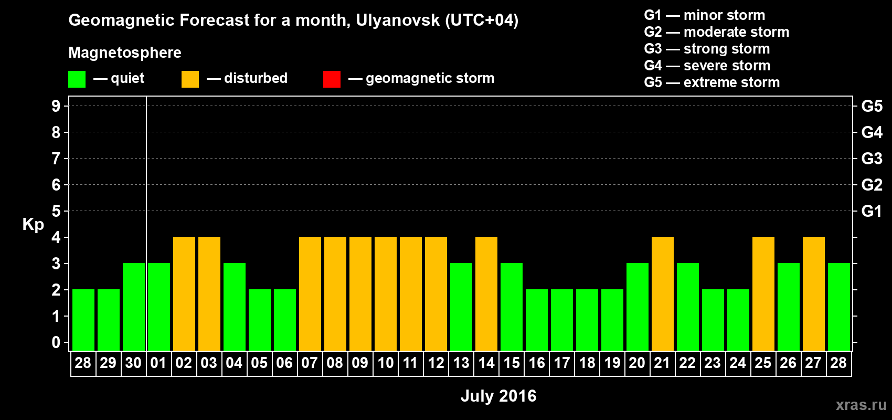The image size is (892, 420).
Task: Click the 'July 2016' axis label
Action: (x=498, y=396)
